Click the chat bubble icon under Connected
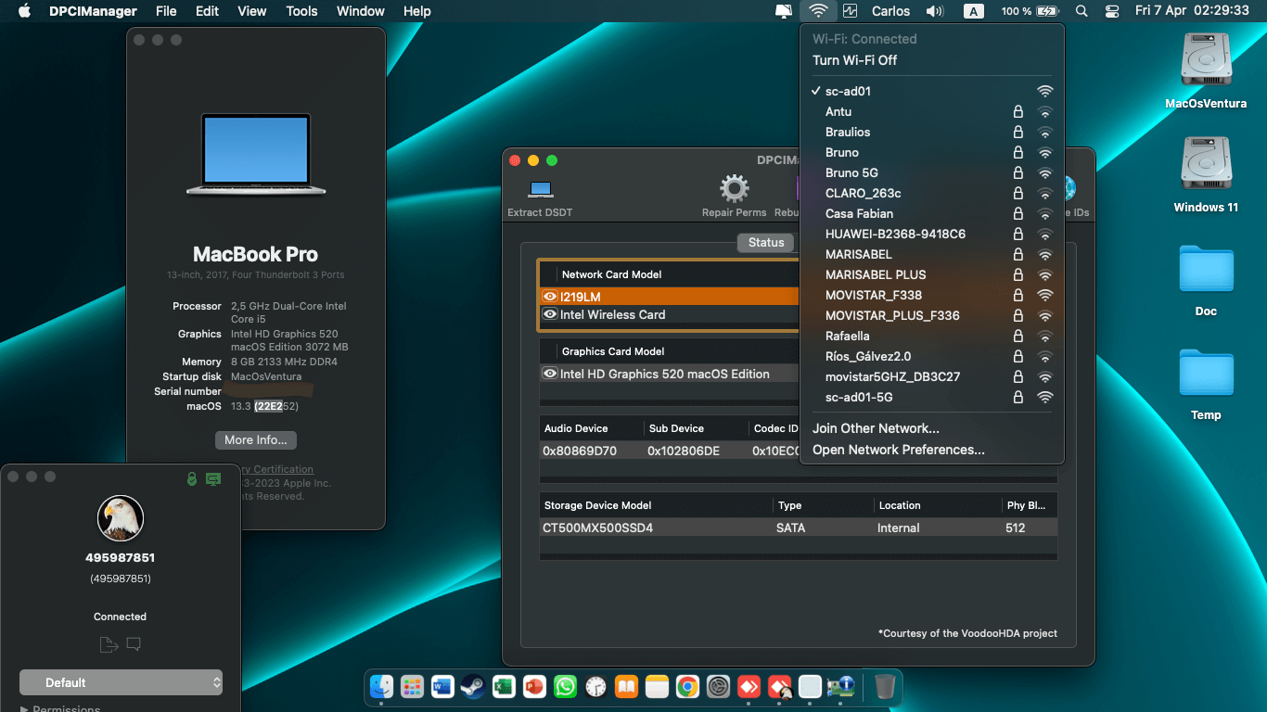Screen dimensions: 1267x712 pos(134,644)
